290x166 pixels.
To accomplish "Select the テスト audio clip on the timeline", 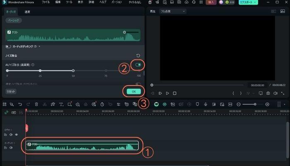I will (x=82, y=146).
